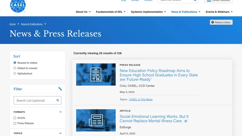Click the Reduce motion button
This screenshot has width=242, height=136.
221,22
